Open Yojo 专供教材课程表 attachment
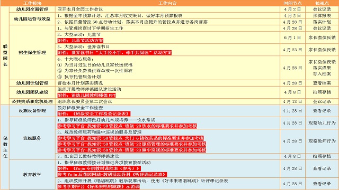The height and width of the screenshot is (190, 339). [x=99, y=168]
